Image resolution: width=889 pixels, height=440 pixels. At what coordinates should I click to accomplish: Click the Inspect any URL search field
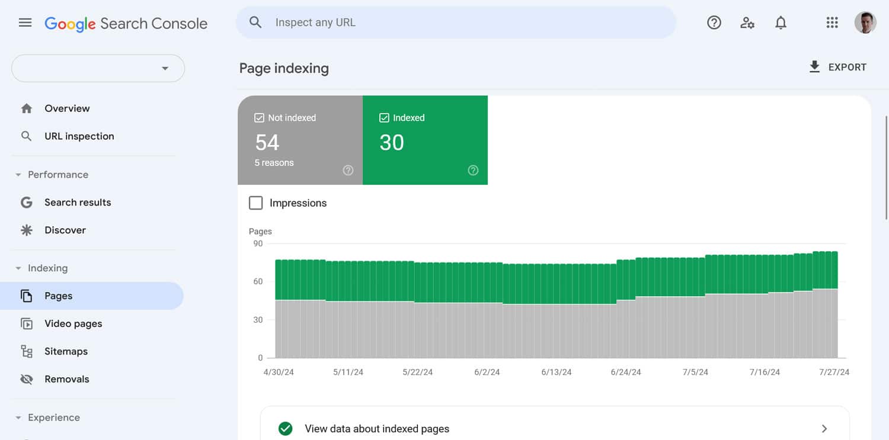point(455,22)
